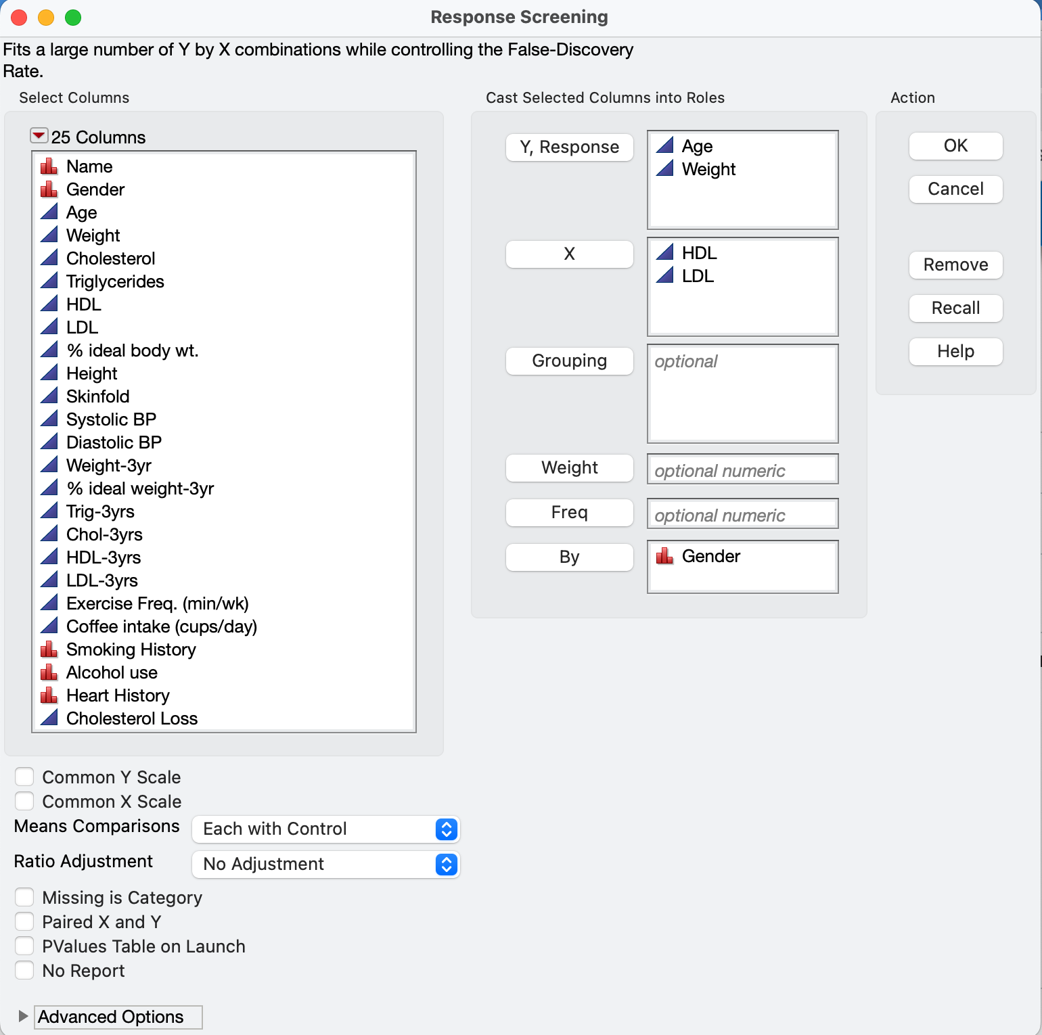This screenshot has height=1035, width=1042.
Task: Click the nominal icon beside Gender in the By box
Action: point(666,556)
